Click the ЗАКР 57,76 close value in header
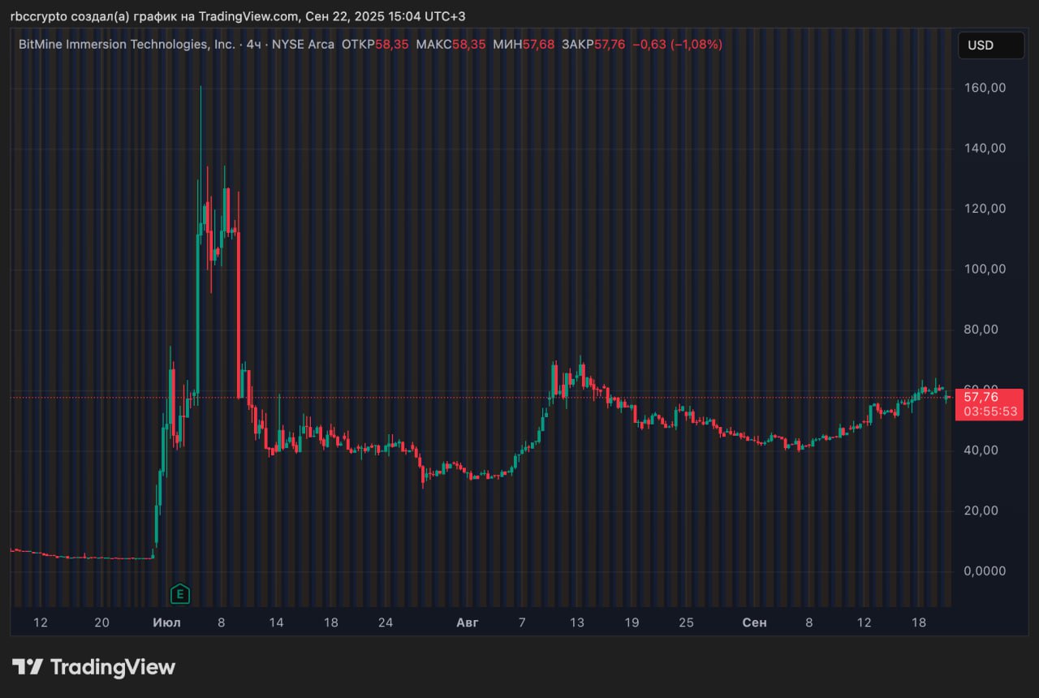 tap(593, 45)
